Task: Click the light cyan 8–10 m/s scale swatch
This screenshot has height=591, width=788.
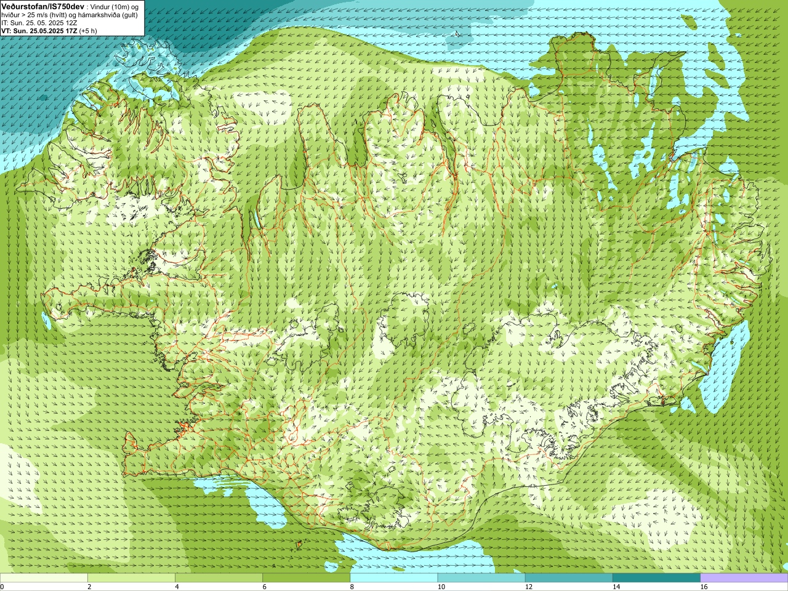Action: pos(394,578)
